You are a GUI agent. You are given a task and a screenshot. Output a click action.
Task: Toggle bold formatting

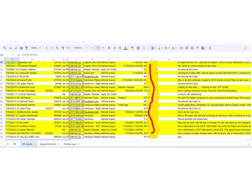click(x=109, y=48)
